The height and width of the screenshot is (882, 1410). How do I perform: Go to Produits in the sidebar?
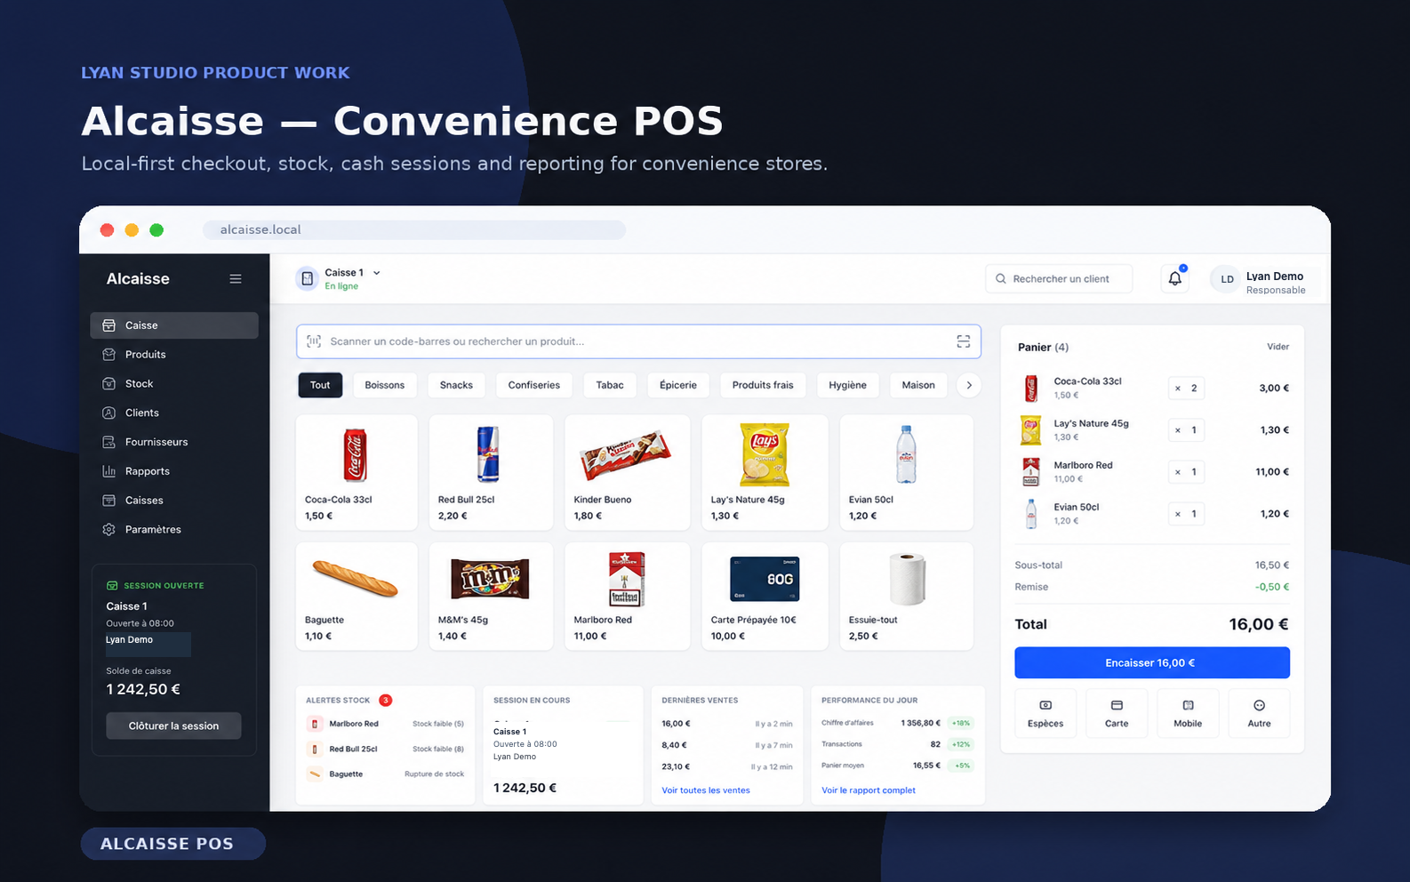pyautogui.click(x=174, y=355)
